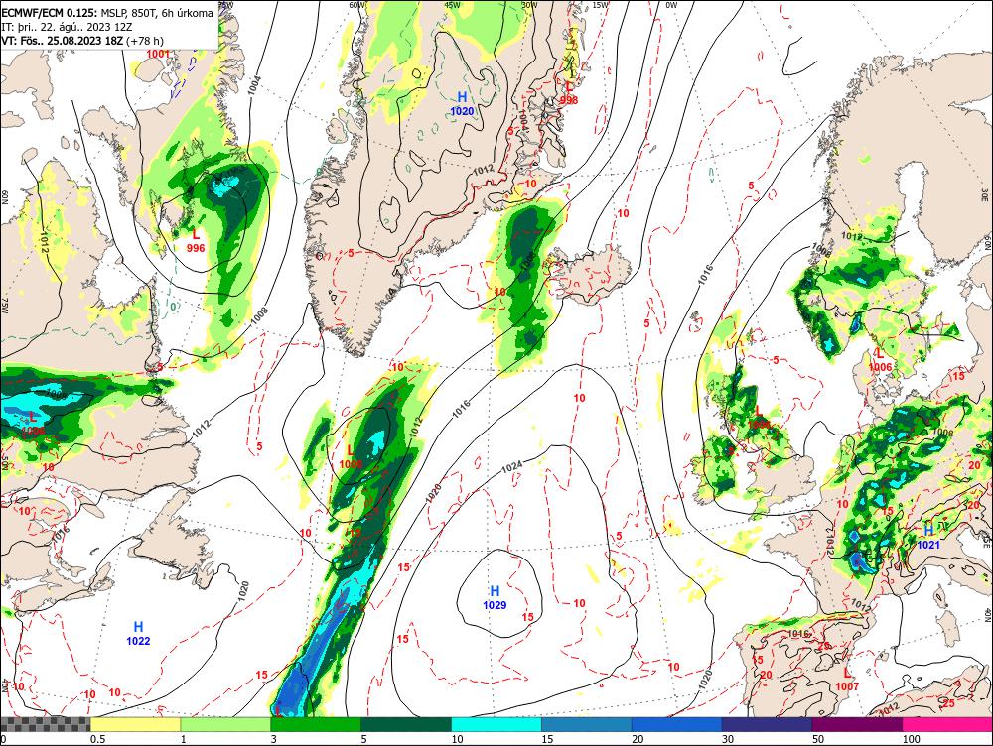Click the H 1022 high-pressure marker
The height and width of the screenshot is (746, 993).
click(138, 633)
